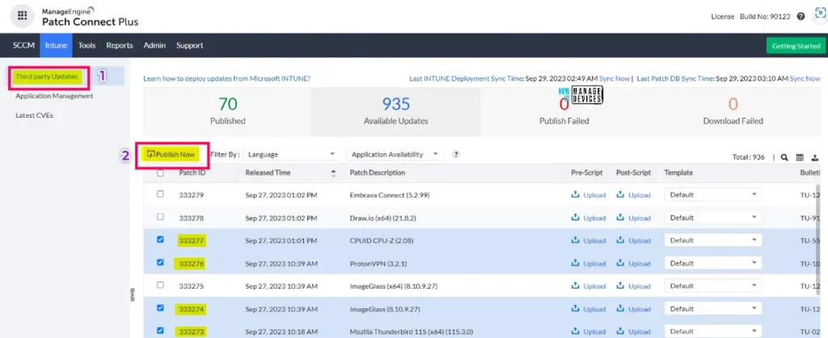The image size is (828, 338).
Task: Upload Pre-Script for Embrava Connect
Action: [589, 194]
